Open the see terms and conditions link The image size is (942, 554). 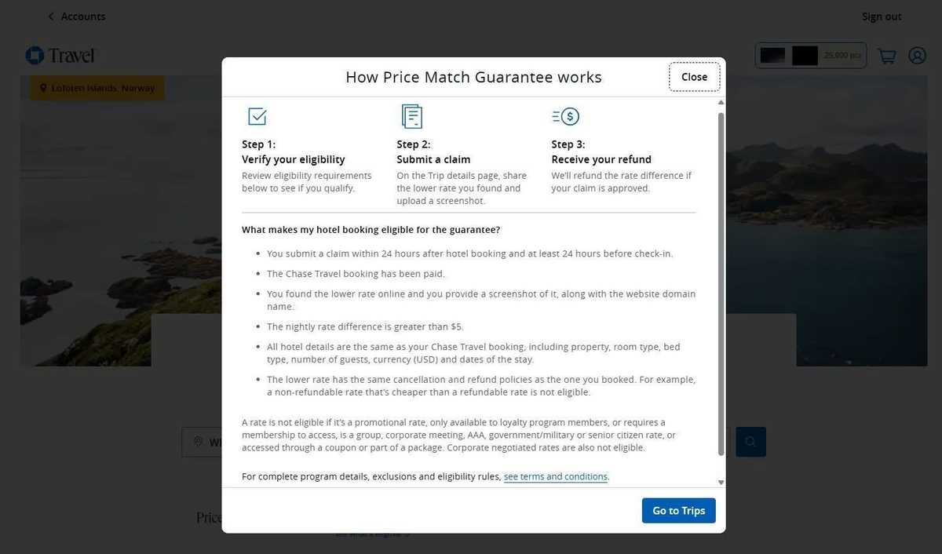(x=555, y=476)
